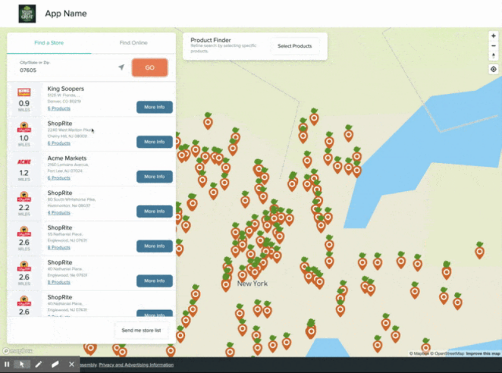Screen dimensions: 502x373
Task: Click the Acme store logo
Action: (24, 162)
